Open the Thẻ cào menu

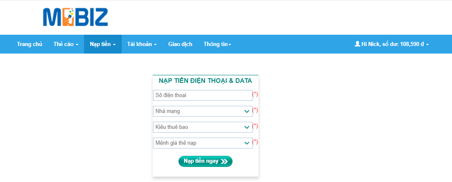[66, 44]
